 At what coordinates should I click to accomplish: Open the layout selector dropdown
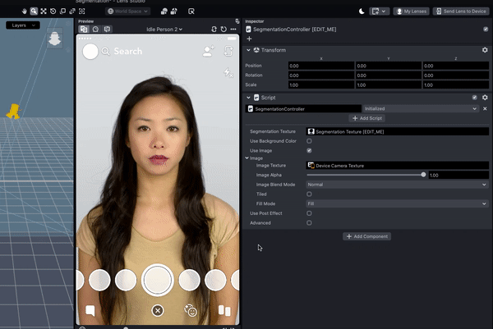coord(379,11)
